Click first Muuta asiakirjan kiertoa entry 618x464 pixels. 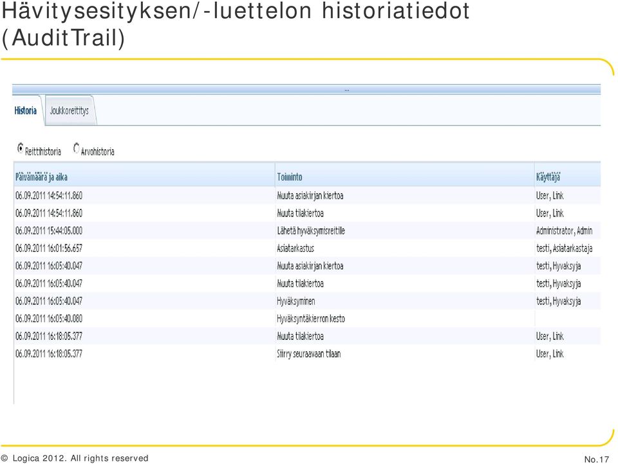pyautogui.click(x=310, y=195)
